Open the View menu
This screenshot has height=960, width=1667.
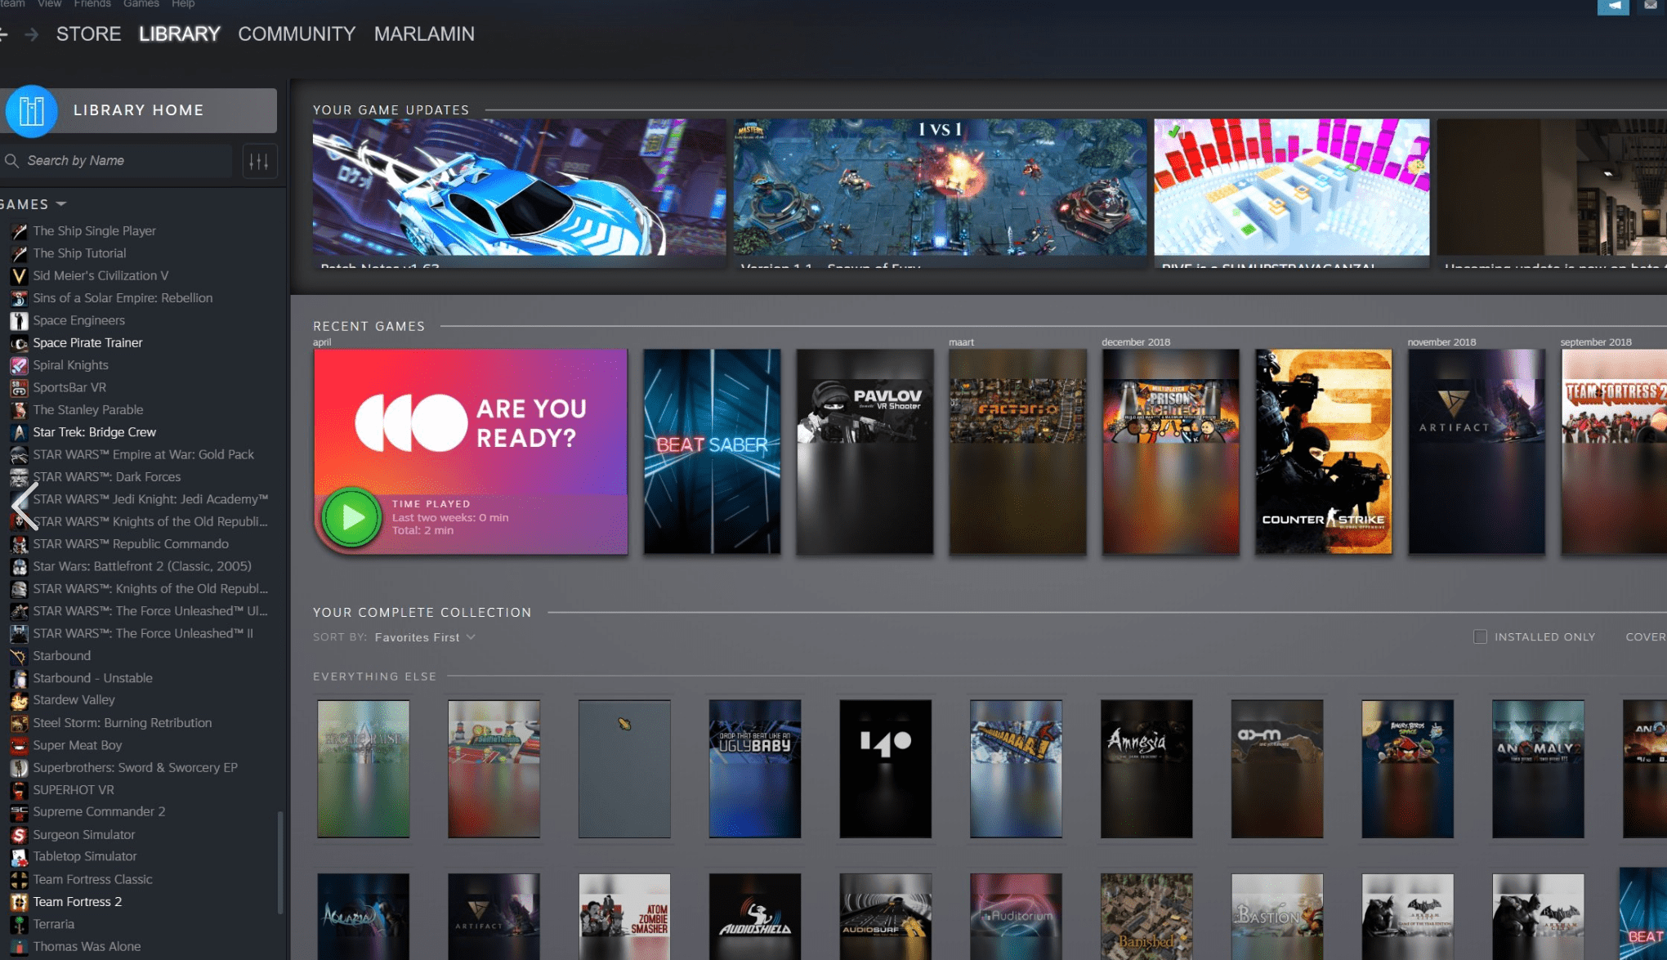pos(50,4)
